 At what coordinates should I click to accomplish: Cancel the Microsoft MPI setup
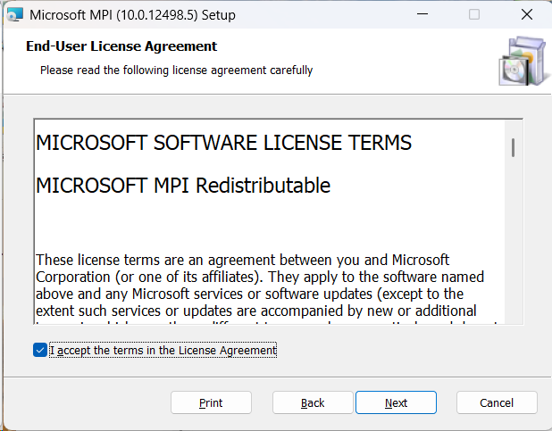point(497,402)
